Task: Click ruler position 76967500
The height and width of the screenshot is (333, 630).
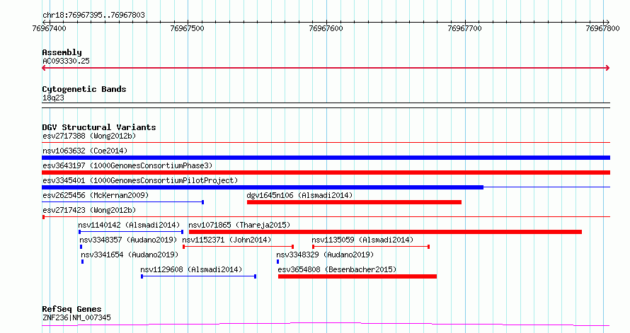Action: point(188,28)
